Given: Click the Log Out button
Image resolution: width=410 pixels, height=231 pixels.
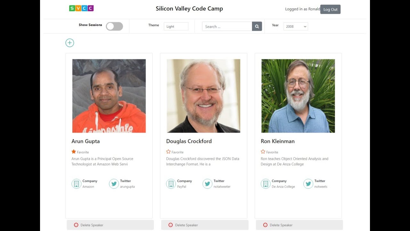Looking at the screenshot, I should [x=330, y=9].
